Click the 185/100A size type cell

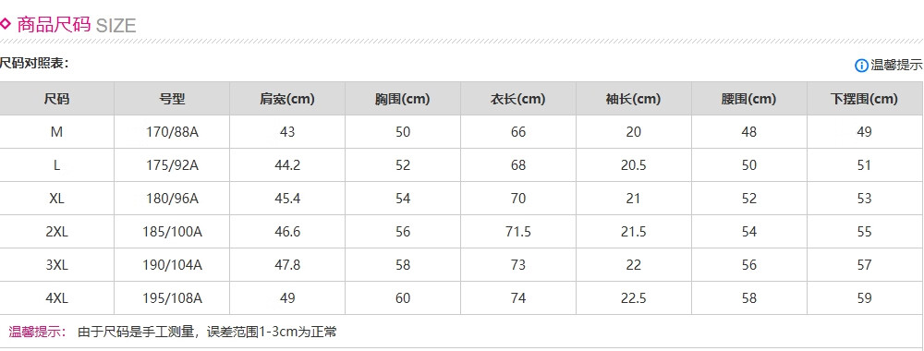pos(172,232)
